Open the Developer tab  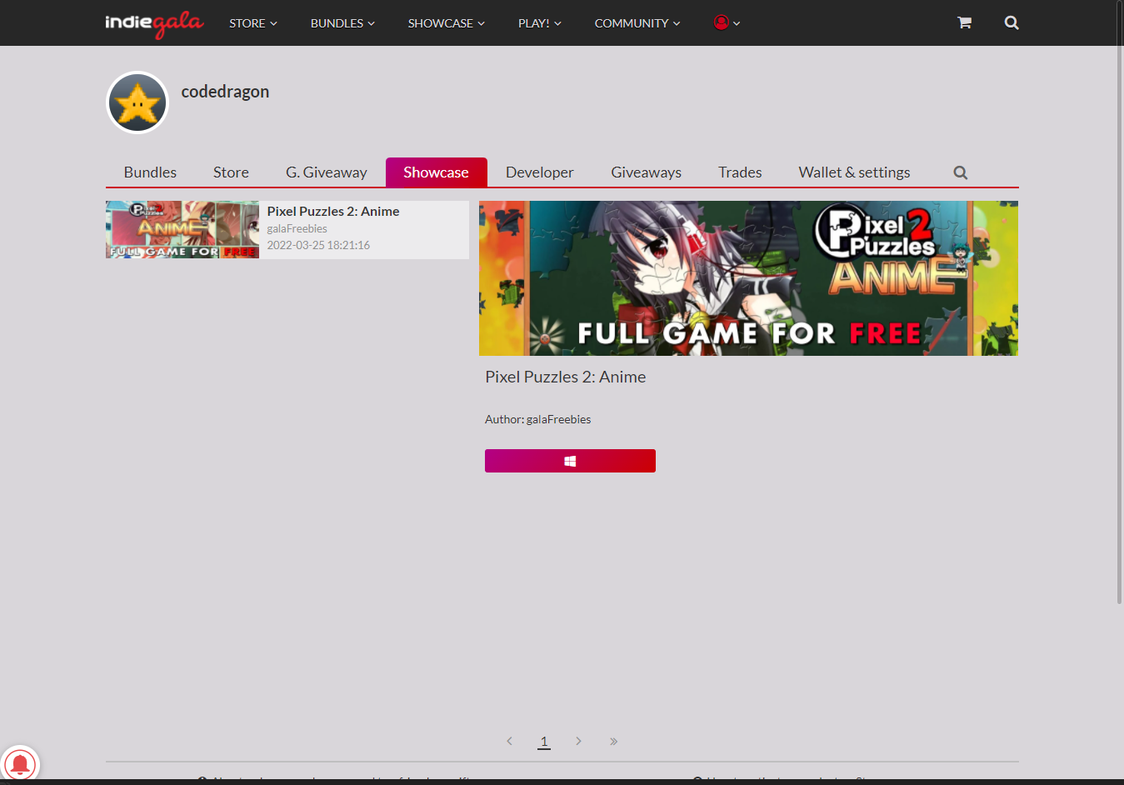(x=540, y=172)
